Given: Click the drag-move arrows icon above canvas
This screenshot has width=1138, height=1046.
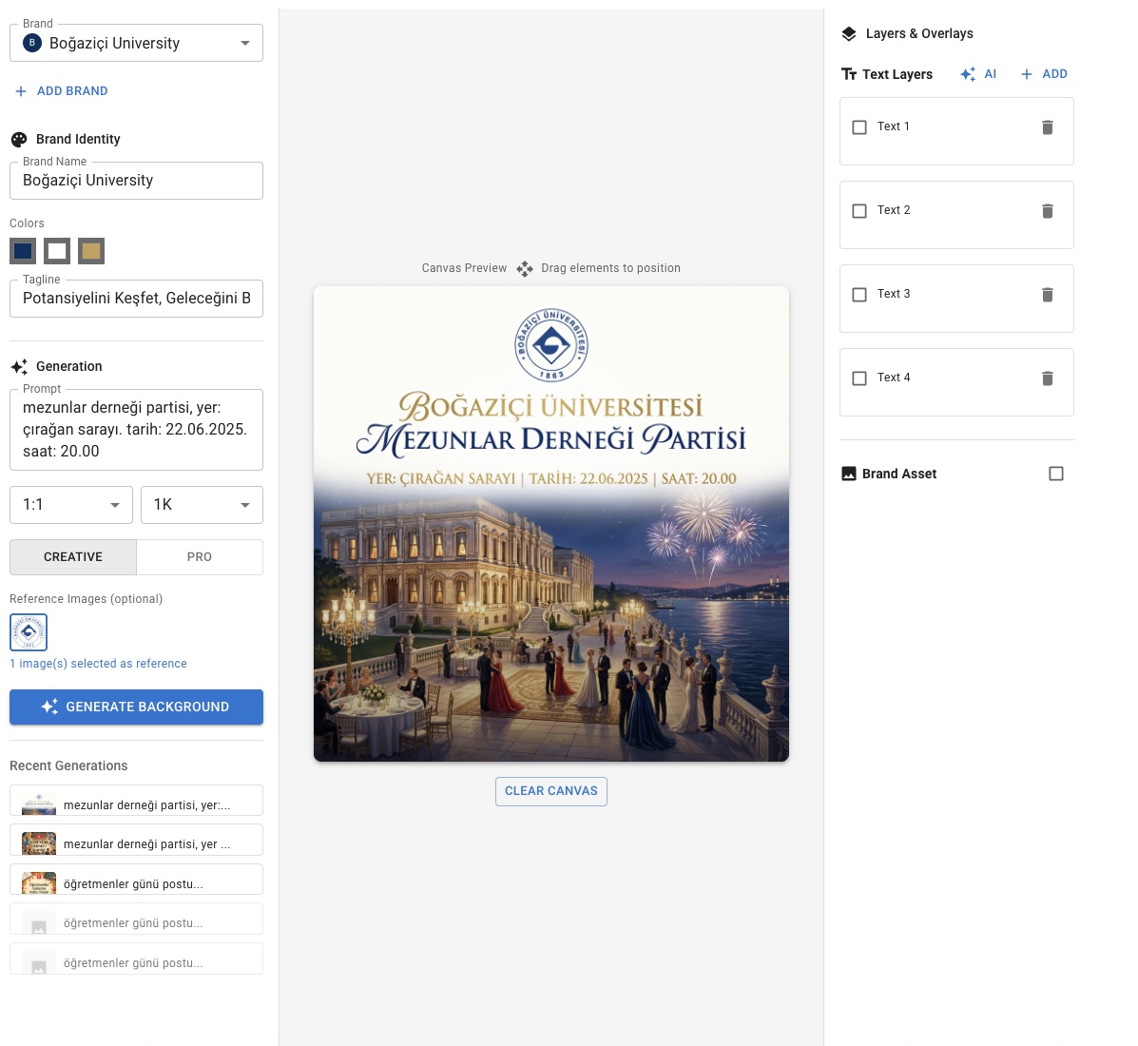Looking at the screenshot, I should coord(525,268).
